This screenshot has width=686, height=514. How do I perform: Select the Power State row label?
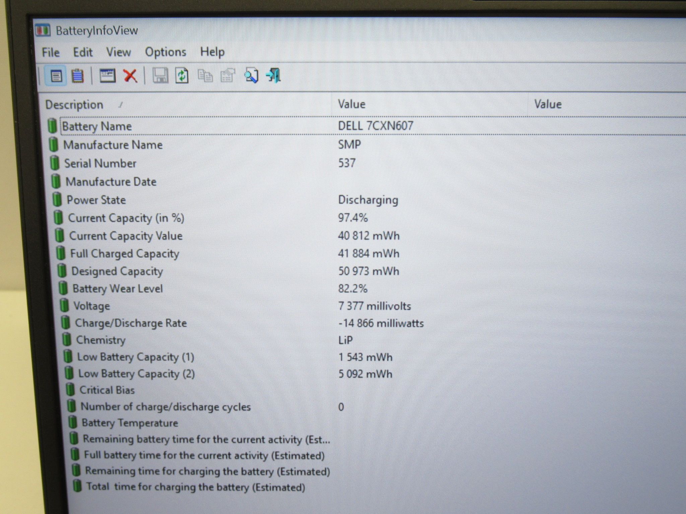96,200
